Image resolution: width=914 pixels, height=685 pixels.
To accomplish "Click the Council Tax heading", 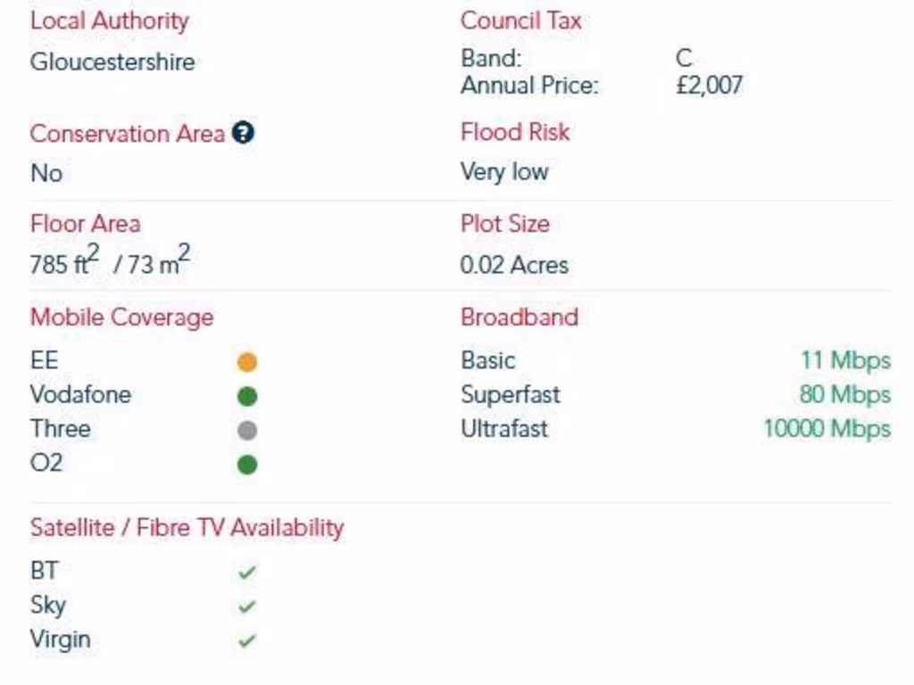I will coord(520,21).
